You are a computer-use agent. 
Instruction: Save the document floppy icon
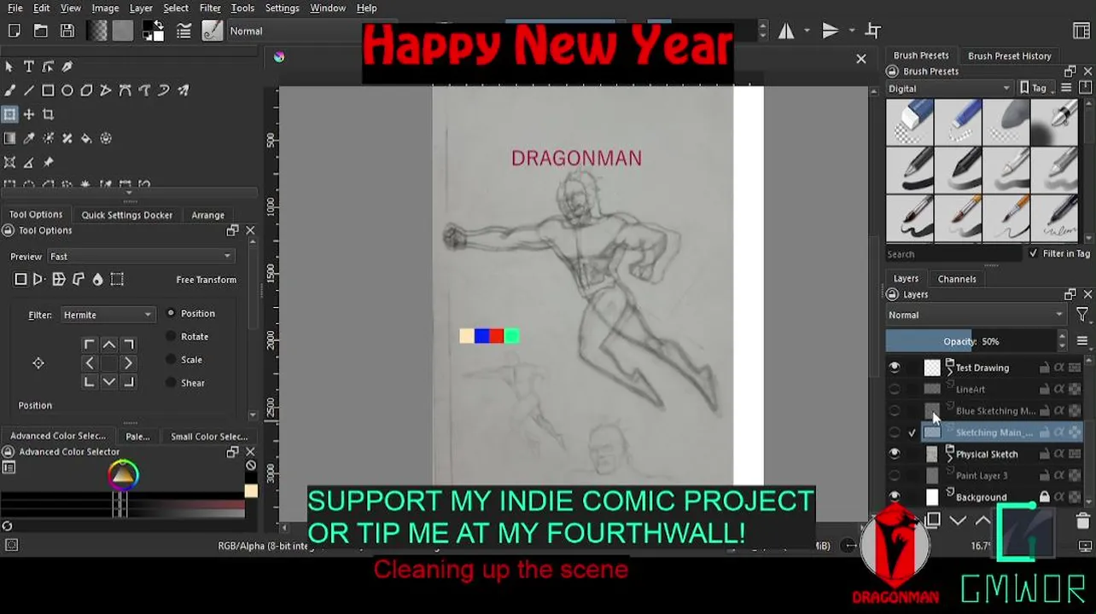(x=67, y=31)
